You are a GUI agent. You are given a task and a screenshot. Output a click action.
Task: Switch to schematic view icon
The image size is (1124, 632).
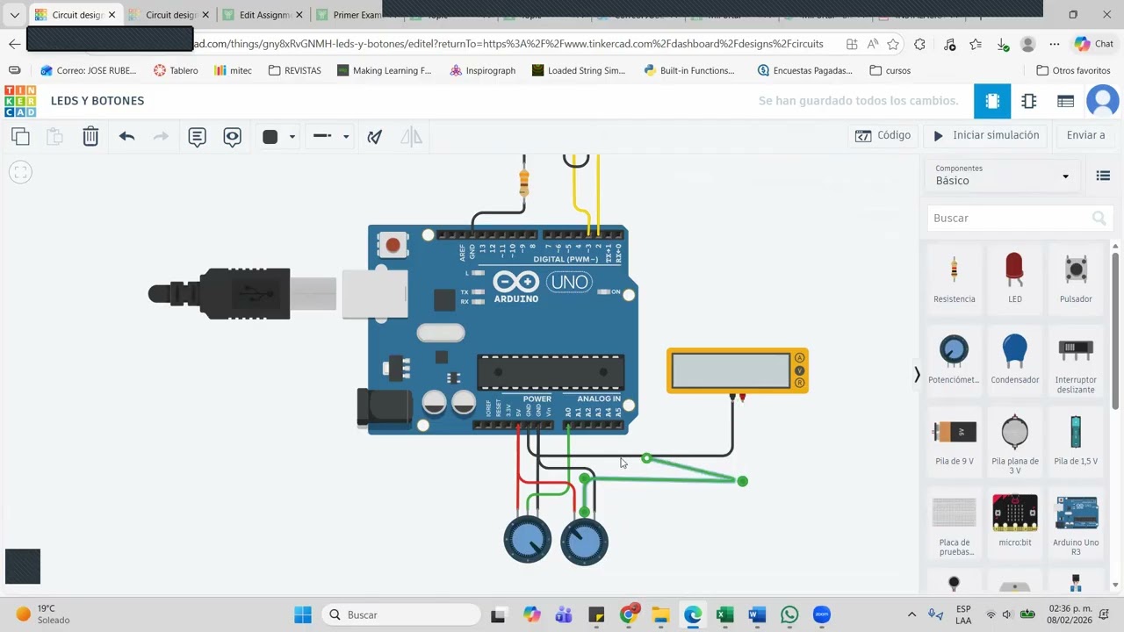coord(1029,101)
